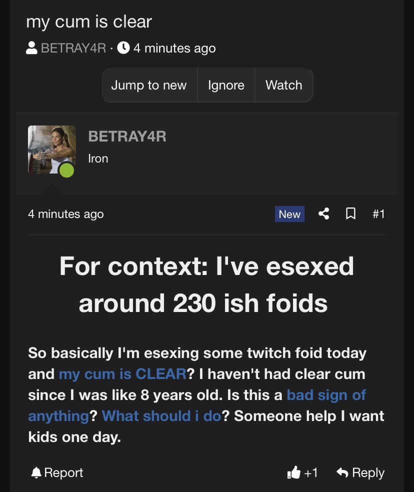Follow the "bad sign of anything" link

pos(326,395)
